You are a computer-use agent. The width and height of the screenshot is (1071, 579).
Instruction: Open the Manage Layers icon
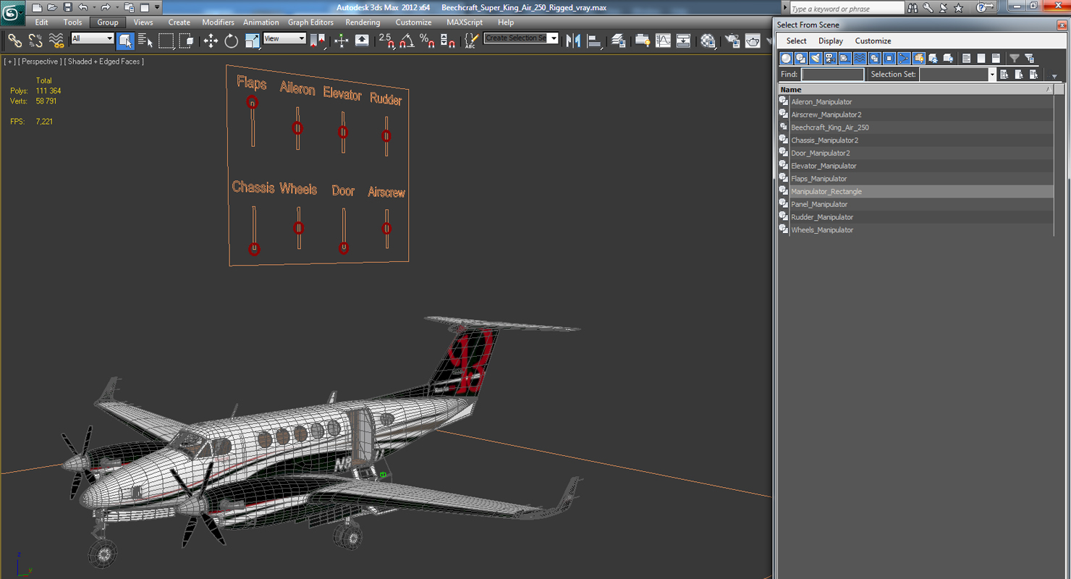click(618, 41)
